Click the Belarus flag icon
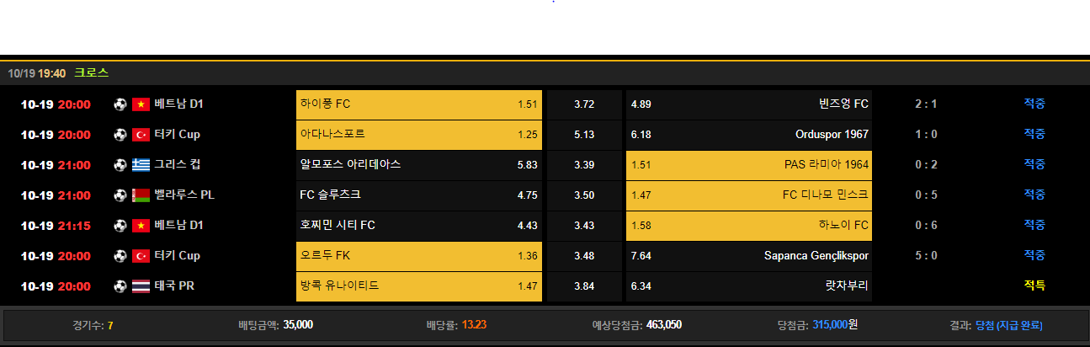The image size is (1090, 347). [x=141, y=195]
